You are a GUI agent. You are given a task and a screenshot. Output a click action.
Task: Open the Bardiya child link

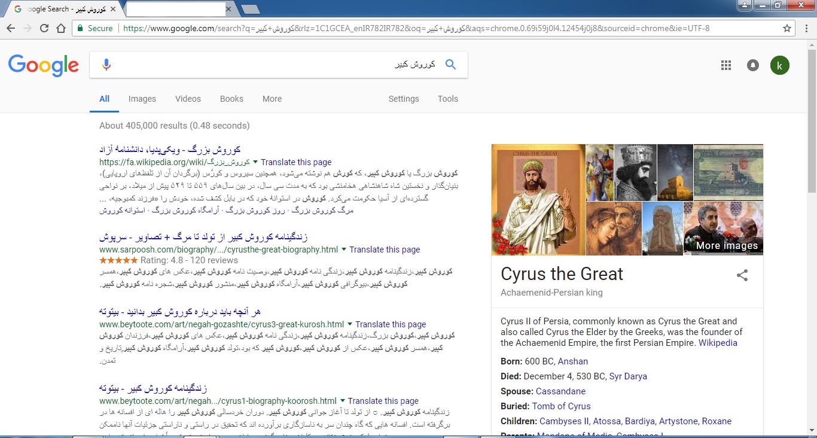click(640, 421)
